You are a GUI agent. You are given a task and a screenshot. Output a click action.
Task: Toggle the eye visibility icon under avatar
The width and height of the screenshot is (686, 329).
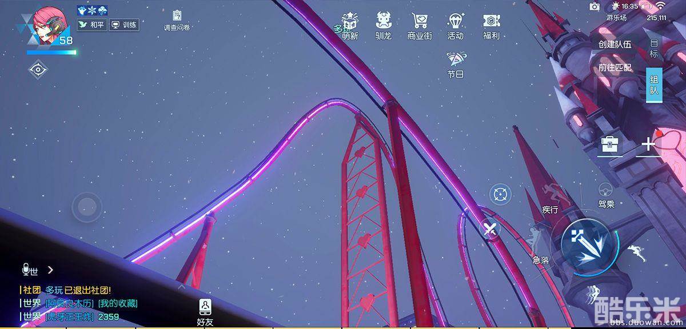(38, 70)
